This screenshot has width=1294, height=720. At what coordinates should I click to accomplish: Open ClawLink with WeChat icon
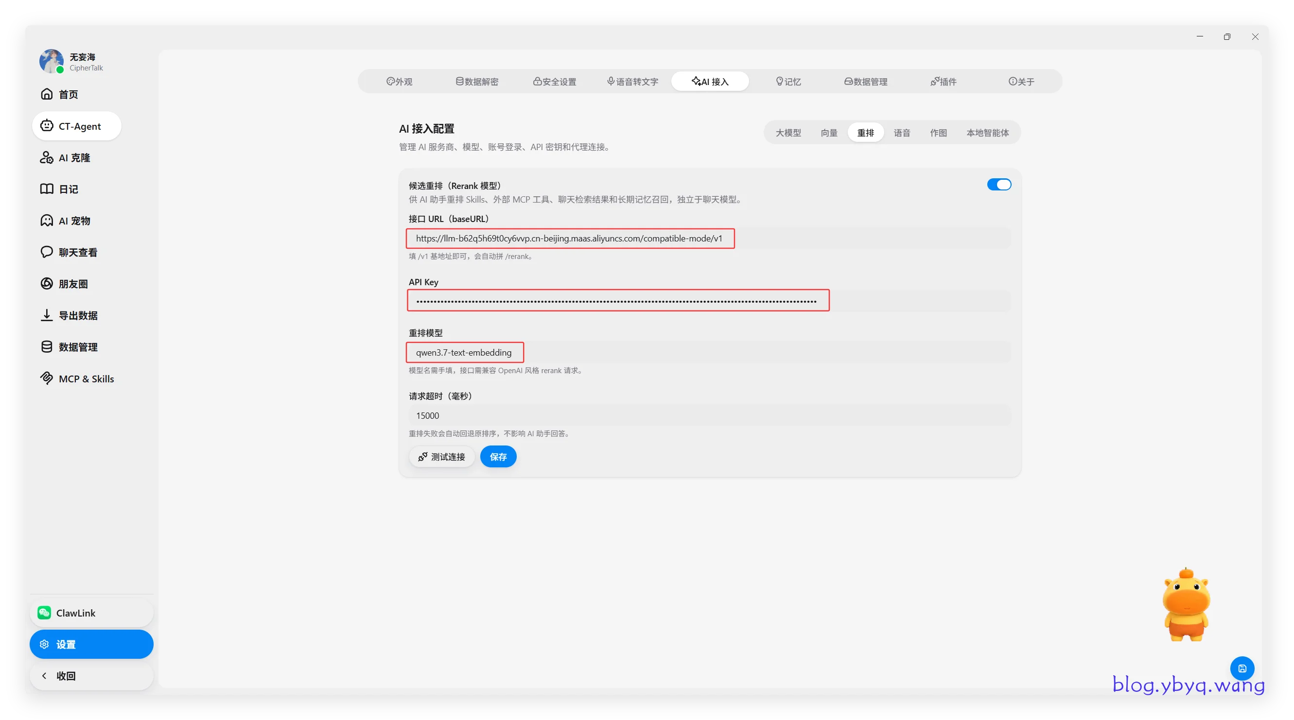coord(91,613)
